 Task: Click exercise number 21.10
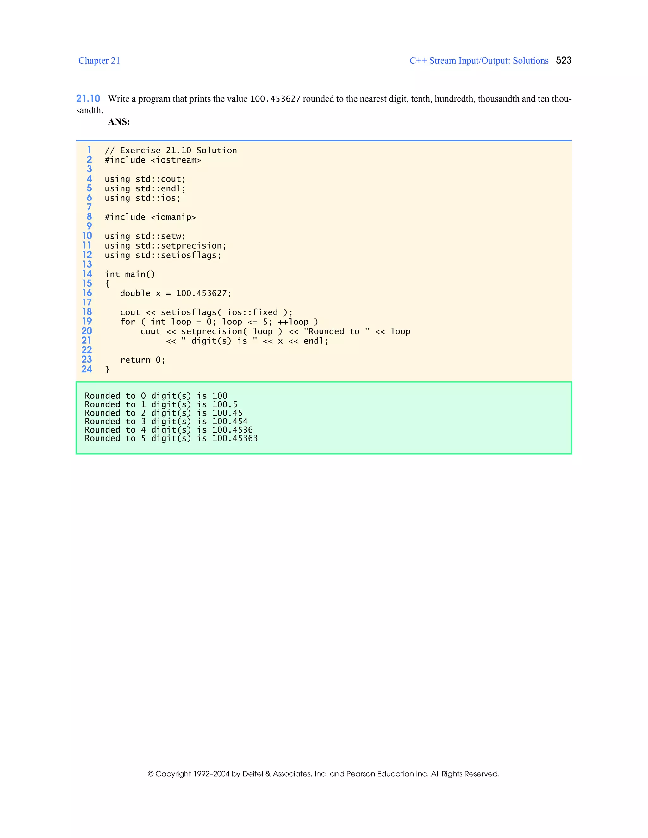[88, 99]
